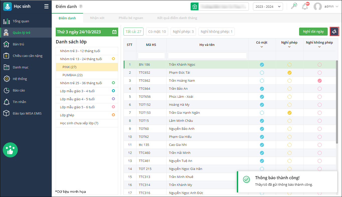Click the Báo cáo pie chart icon
The height and width of the screenshot is (197, 342).
(7, 90)
